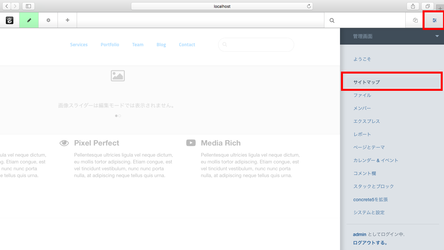Screen dimensions: 444x250
Task: Open ページとテーマ menu item
Action: pos(369,147)
